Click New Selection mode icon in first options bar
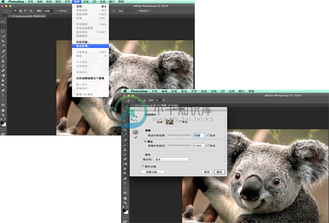Viewport: 329px width, 223px height. (x=15, y=11)
